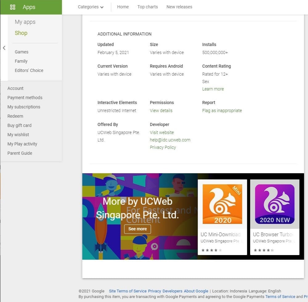The height and width of the screenshot is (302, 308).
Task: Select Shop in the sidebar
Action: (x=21, y=33)
